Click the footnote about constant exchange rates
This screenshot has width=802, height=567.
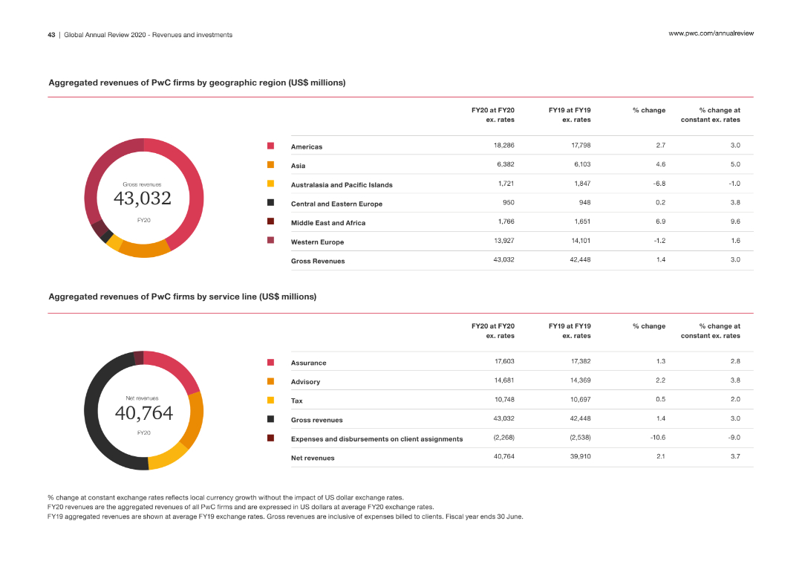coord(226,497)
